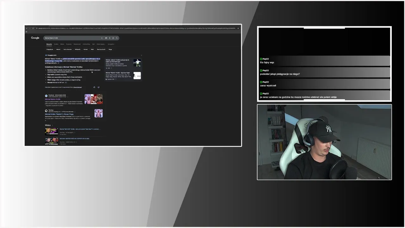Click the "Wiek" filter chip

tap(92, 49)
